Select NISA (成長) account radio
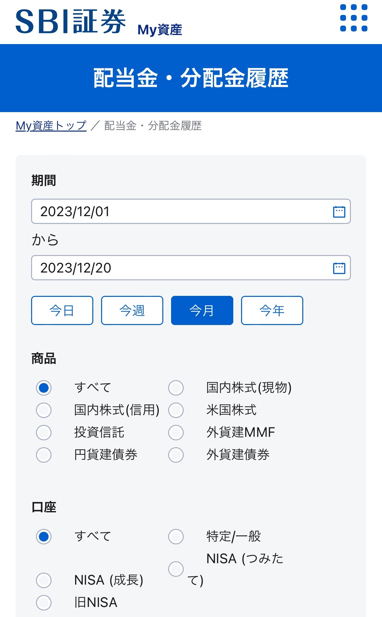The height and width of the screenshot is (617, 382). 44,580
